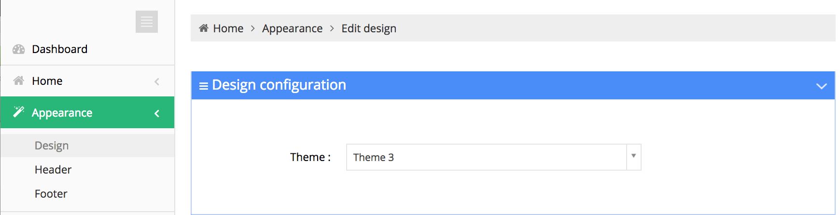Image resolution: width=840 pixels, height=215 pixels.
Task: Click the Appearance breadcrumb link
Action: (292, 28)
